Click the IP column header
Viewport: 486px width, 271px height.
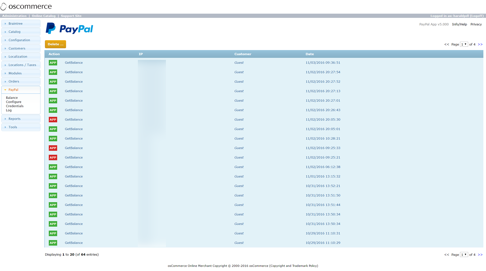(x=141, y=54)
